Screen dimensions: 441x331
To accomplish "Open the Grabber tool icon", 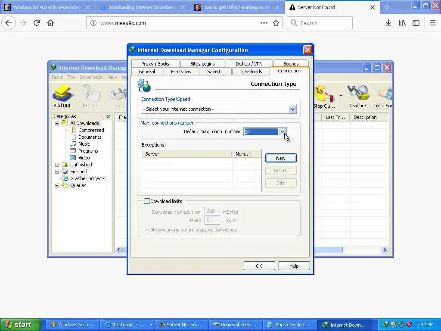I will pyautogui.click(x=358, y=96).
